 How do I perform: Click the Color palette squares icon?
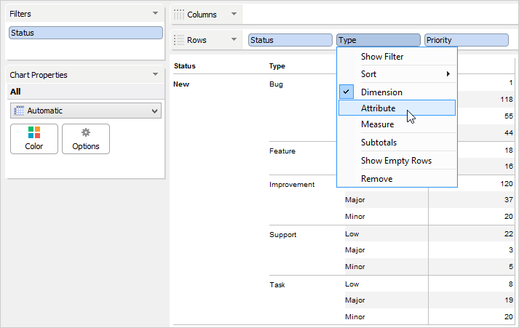pos(34,132)
